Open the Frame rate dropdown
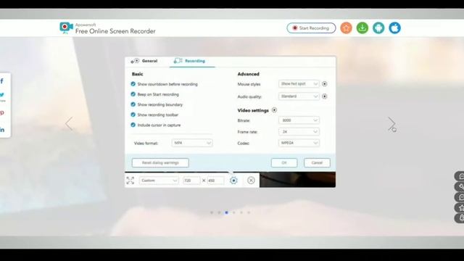The image size is (464, 261). [299, 131]
